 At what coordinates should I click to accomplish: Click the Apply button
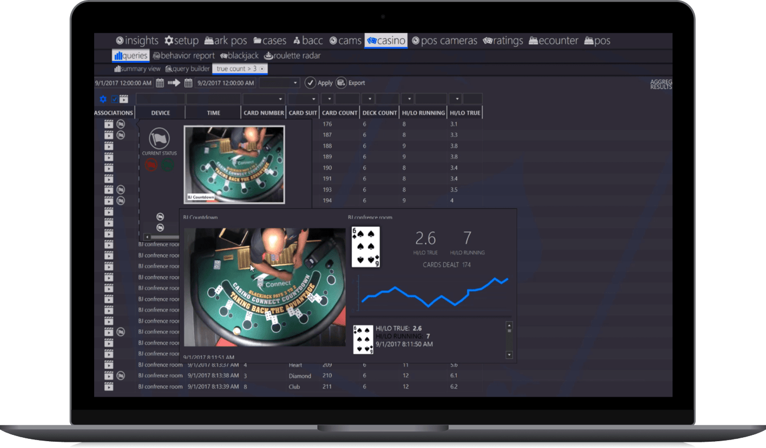pyautogui.click(x=319, y=83)
